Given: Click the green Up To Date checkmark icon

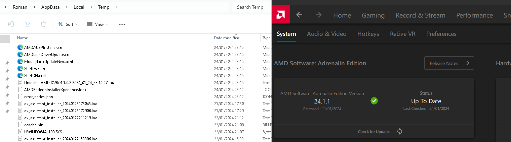Looking at the screenshot, I should pyautogui.click(x=374, y=100).
